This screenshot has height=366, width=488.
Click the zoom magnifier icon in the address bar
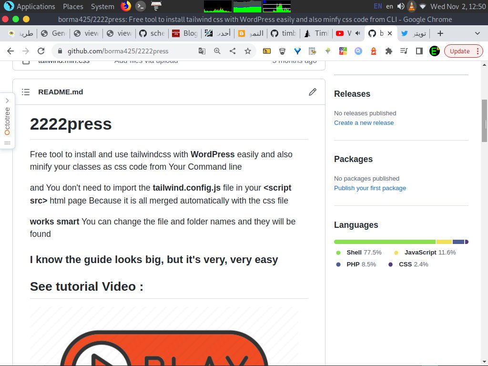point(216,51)
